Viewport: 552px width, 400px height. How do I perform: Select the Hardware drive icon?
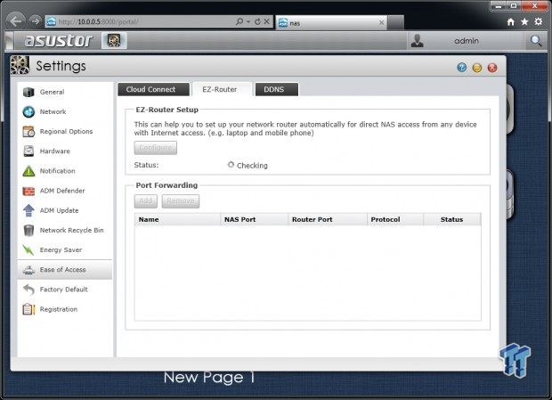pos(28,151)
